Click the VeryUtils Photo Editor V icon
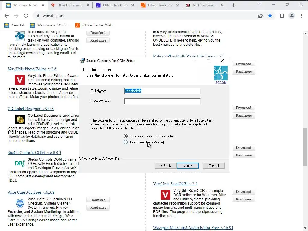Image resolution: width=308 pixels, height=231 pixels. (20, 80)
